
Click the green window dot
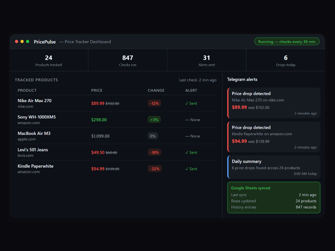[x=27, y=41]
